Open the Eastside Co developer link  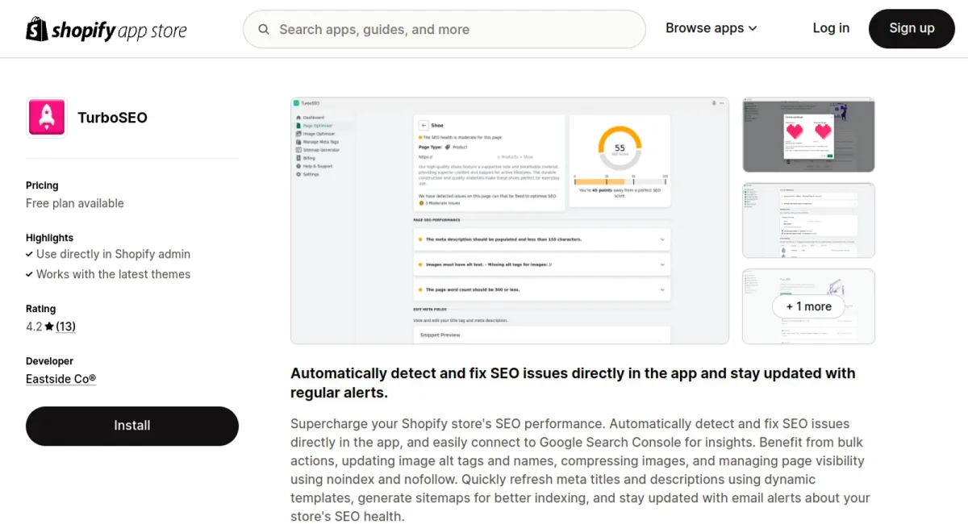coord(61,379)
